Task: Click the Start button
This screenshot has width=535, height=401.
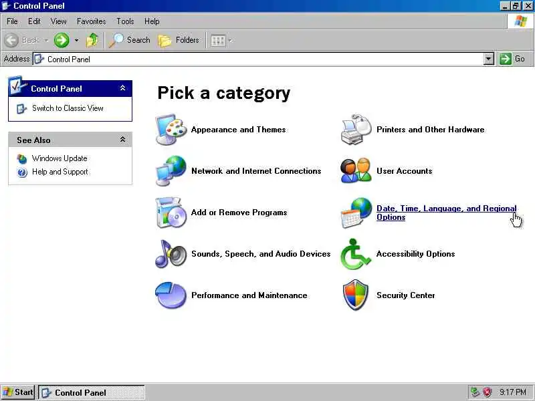Action: 18,392
